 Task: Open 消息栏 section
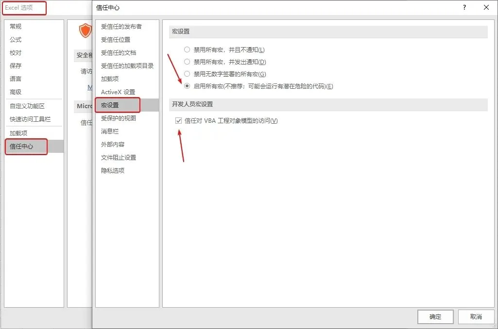(x=127, y=131)
